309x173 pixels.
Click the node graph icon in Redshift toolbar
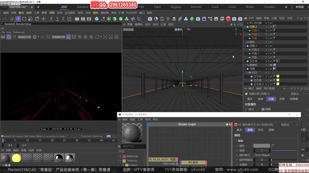[x=210, y=19]
